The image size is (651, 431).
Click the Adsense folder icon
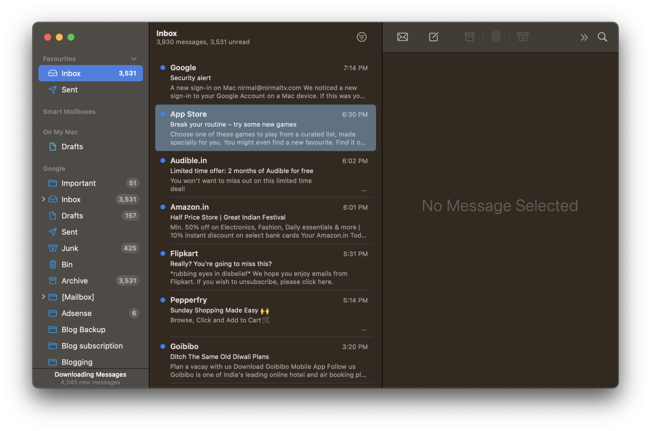(x=53, y=313)
